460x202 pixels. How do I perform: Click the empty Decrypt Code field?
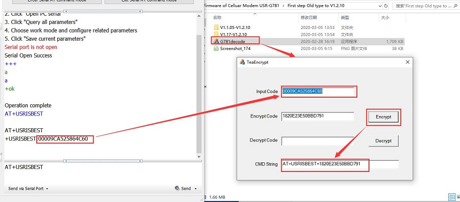click(318, 141)
